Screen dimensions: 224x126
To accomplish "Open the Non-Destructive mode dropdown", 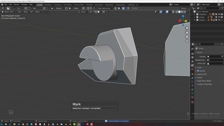I will (106, 8).
